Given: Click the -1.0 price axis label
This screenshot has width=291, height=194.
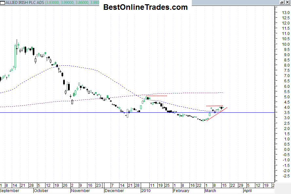Looking at the screenshot, I should (286, 160).
